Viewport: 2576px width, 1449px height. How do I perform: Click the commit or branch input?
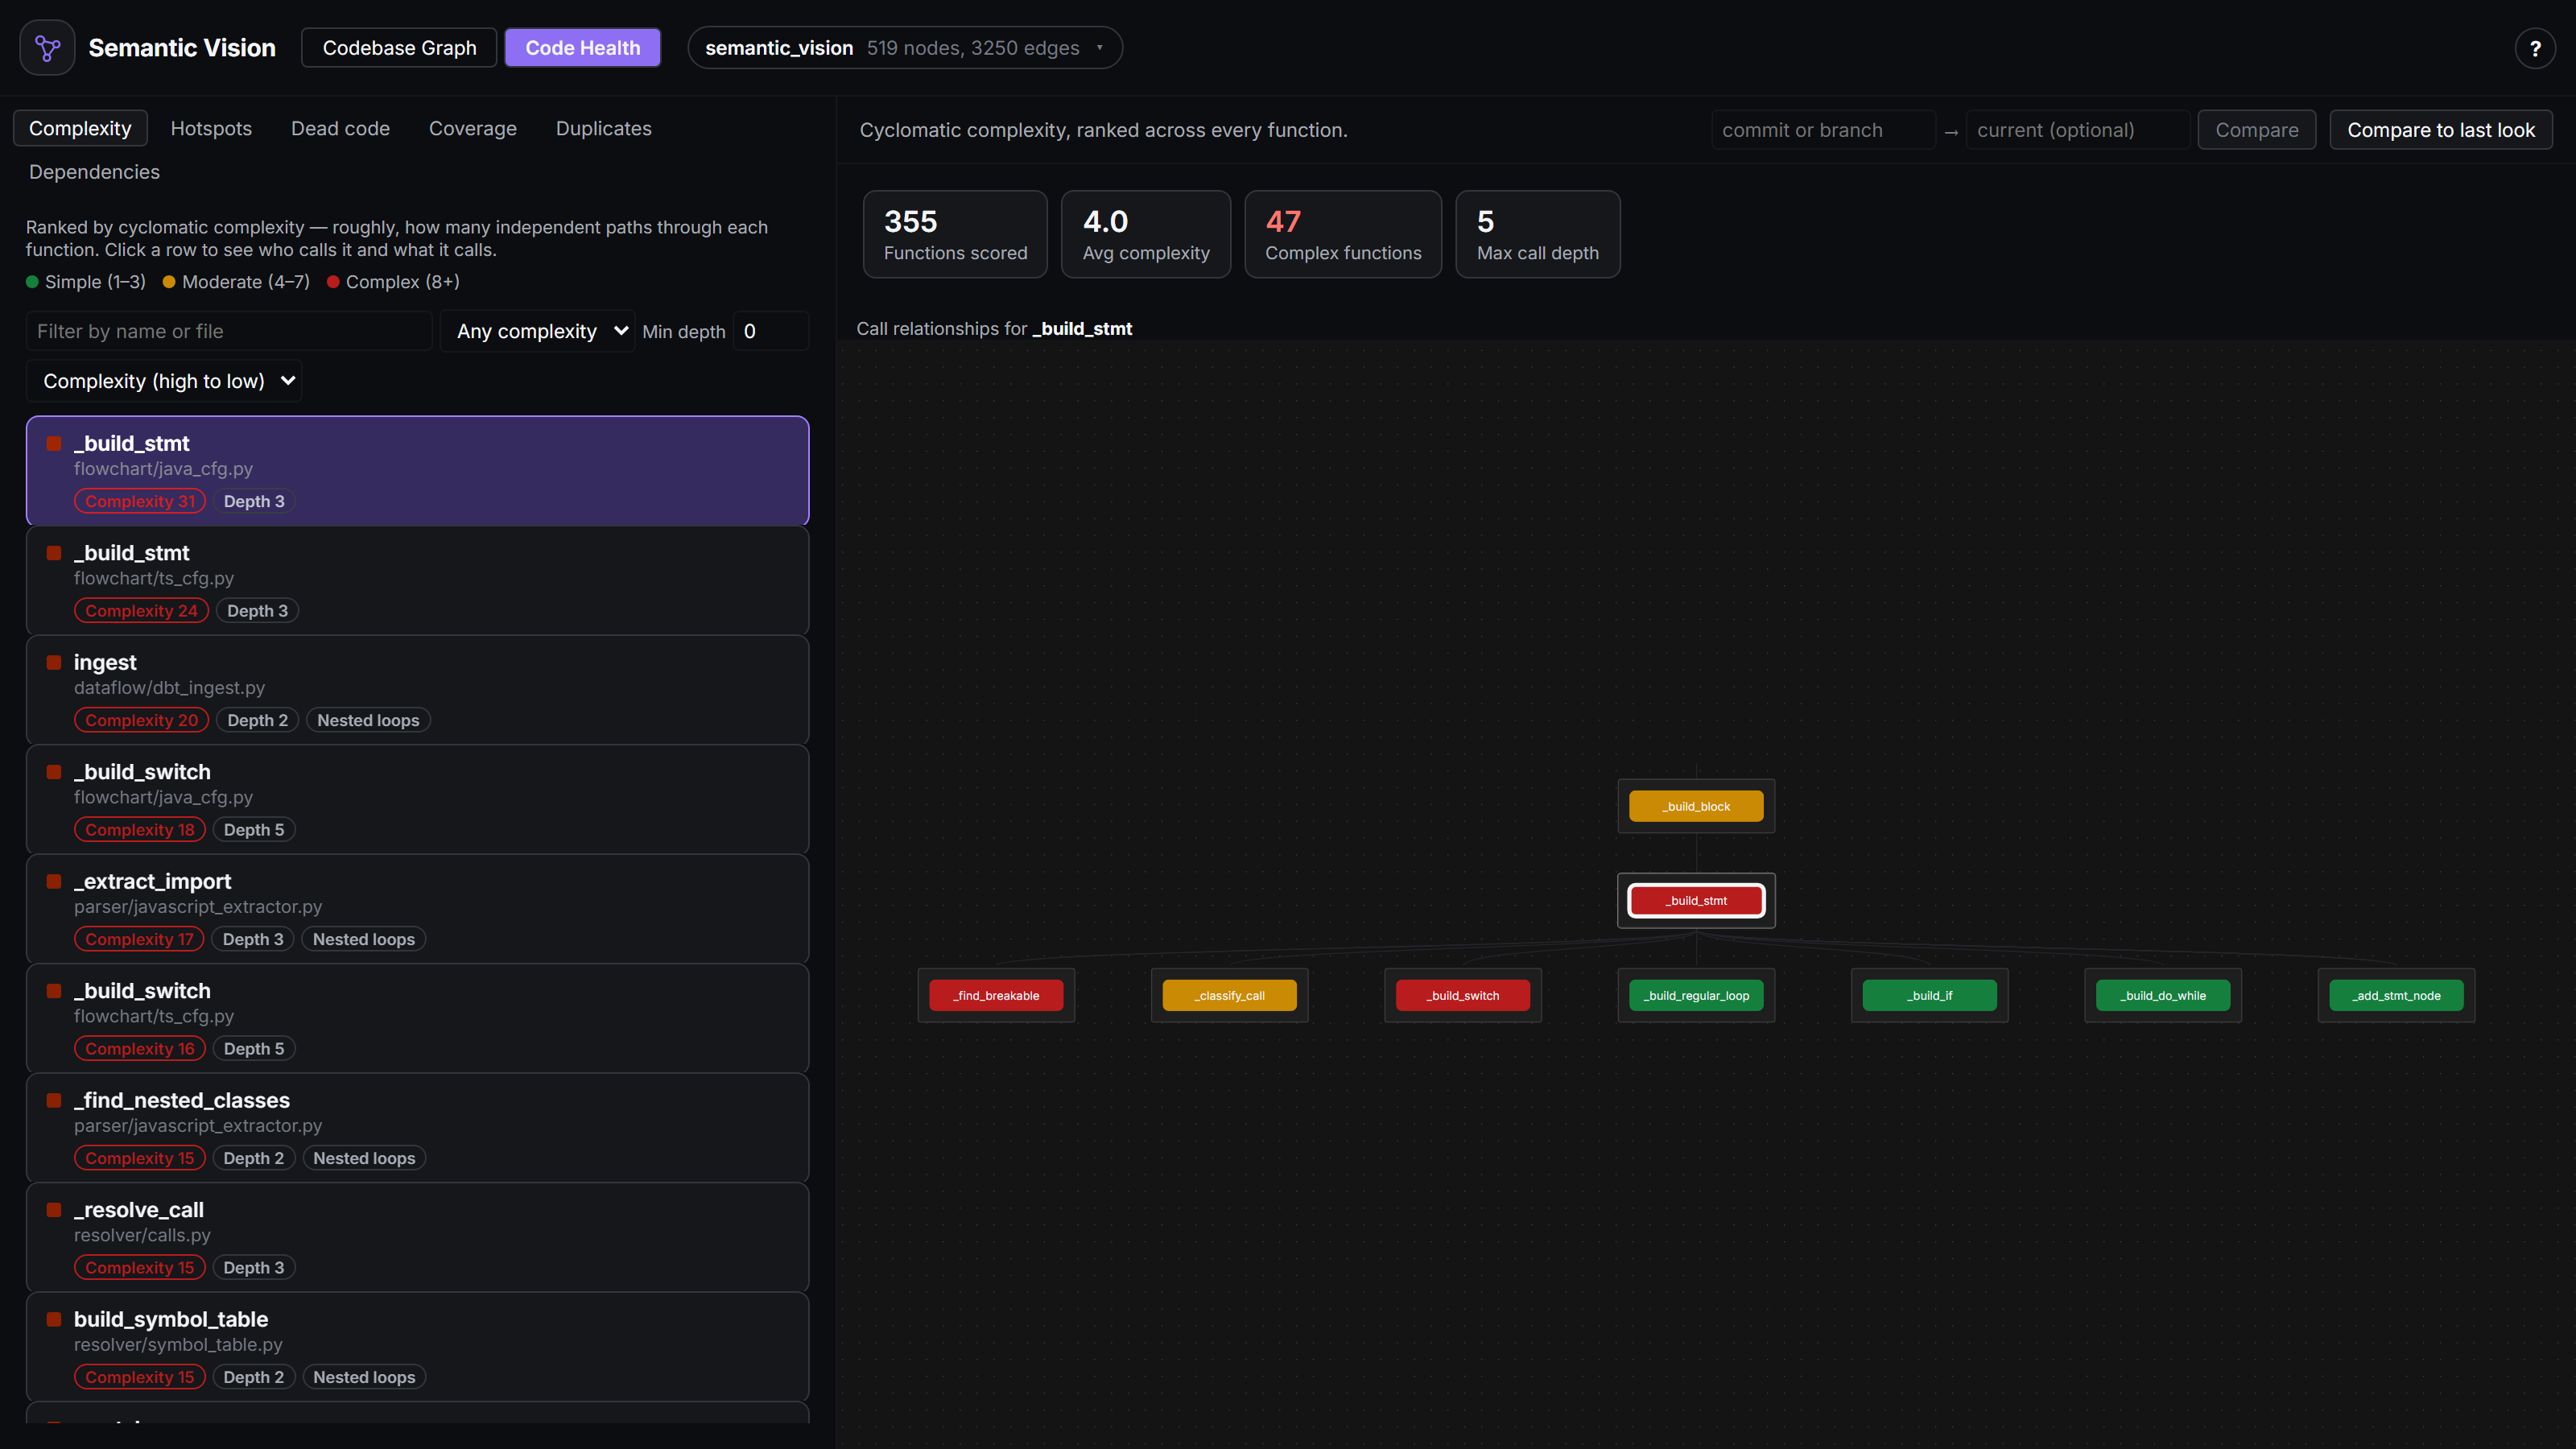click(1823, 130)
